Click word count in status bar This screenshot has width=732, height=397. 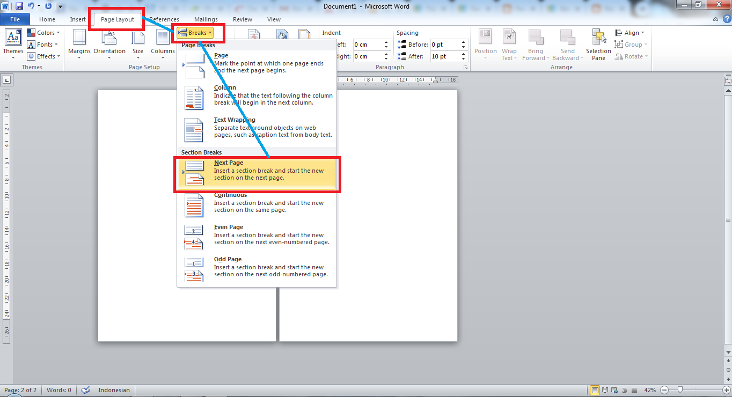pos(59,390)
